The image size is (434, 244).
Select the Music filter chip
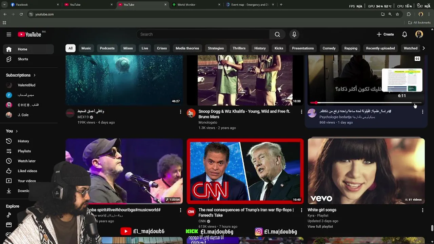tap(86, 48)
